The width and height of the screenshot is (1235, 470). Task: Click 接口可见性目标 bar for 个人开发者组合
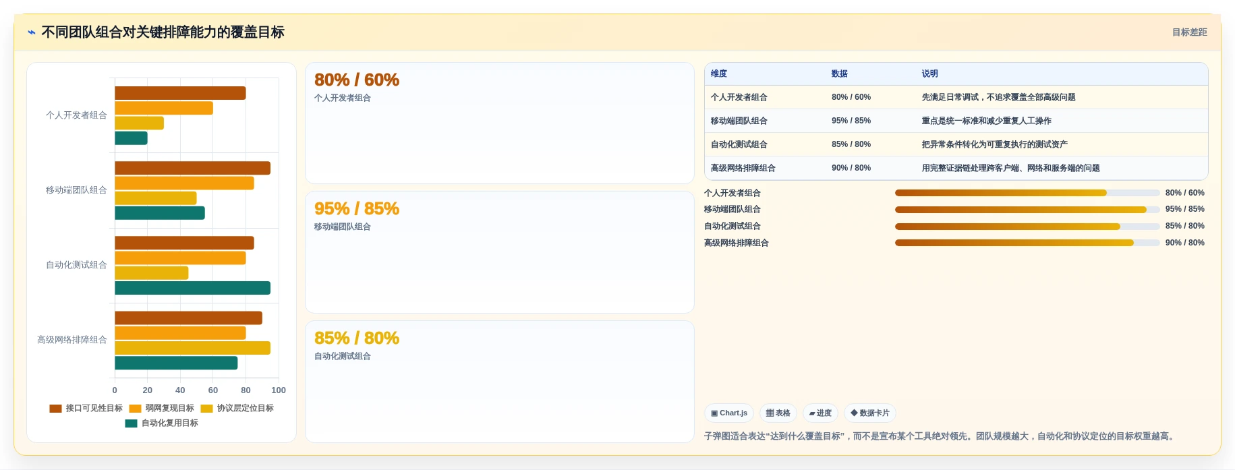pos(180,93)
